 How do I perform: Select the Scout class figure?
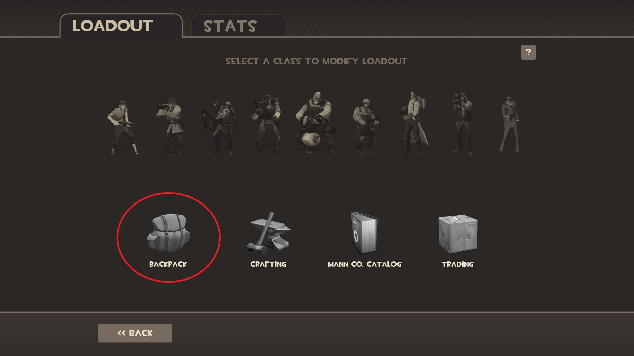(122, 128)
